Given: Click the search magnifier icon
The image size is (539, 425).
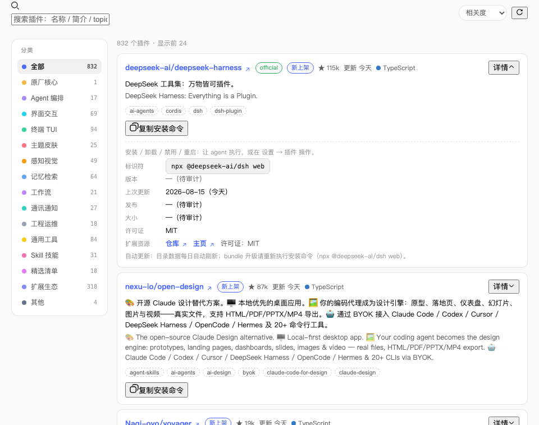Looking at the screenshot, I should click(15, 6).
